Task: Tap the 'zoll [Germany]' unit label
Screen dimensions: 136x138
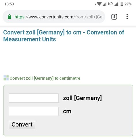Action: [x=82, y=98]
